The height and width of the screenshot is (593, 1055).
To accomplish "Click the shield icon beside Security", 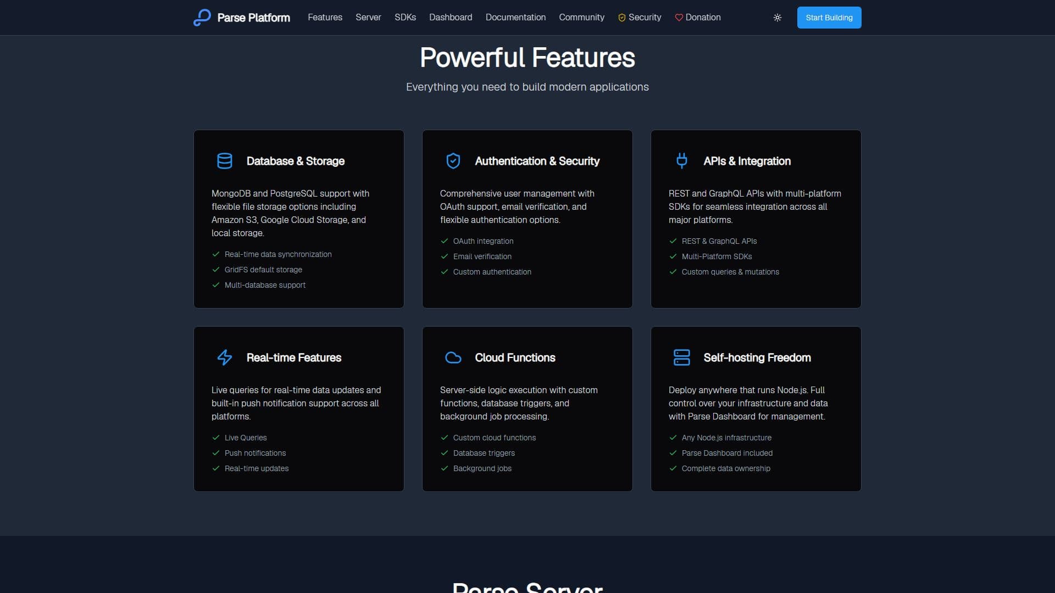I will (622, 18).
